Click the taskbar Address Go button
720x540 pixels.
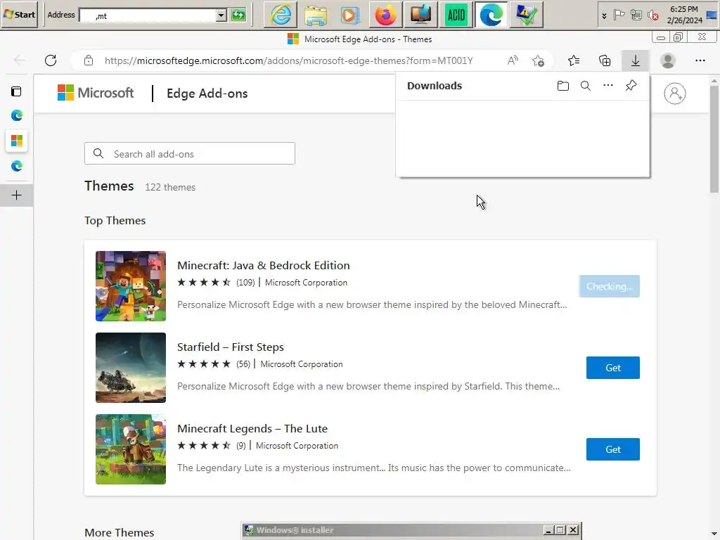239,15
